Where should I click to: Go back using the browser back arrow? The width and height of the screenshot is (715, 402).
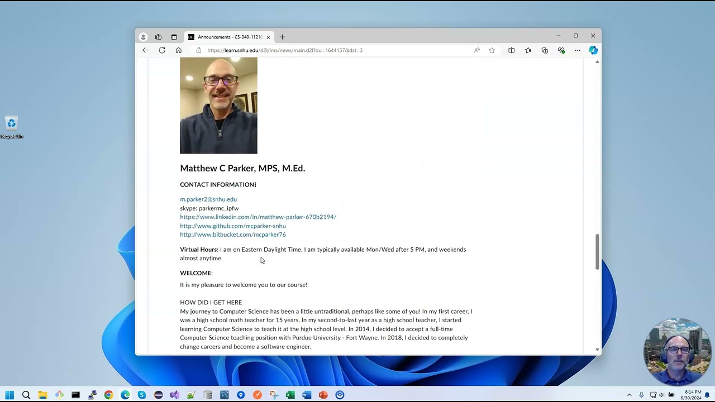[145, 50]
